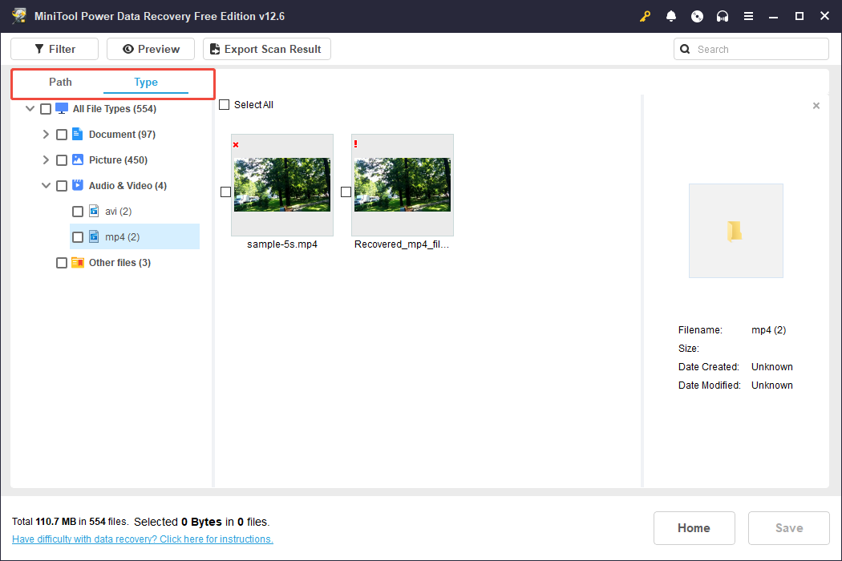Image resolution: width=842 pixels, height=561 pixels.
Task: Check the mp4 (2) checkbox
Action: [78, 237]
